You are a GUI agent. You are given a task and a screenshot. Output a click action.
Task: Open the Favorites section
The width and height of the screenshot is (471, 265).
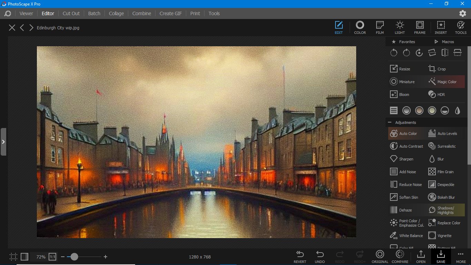point(403,42)
